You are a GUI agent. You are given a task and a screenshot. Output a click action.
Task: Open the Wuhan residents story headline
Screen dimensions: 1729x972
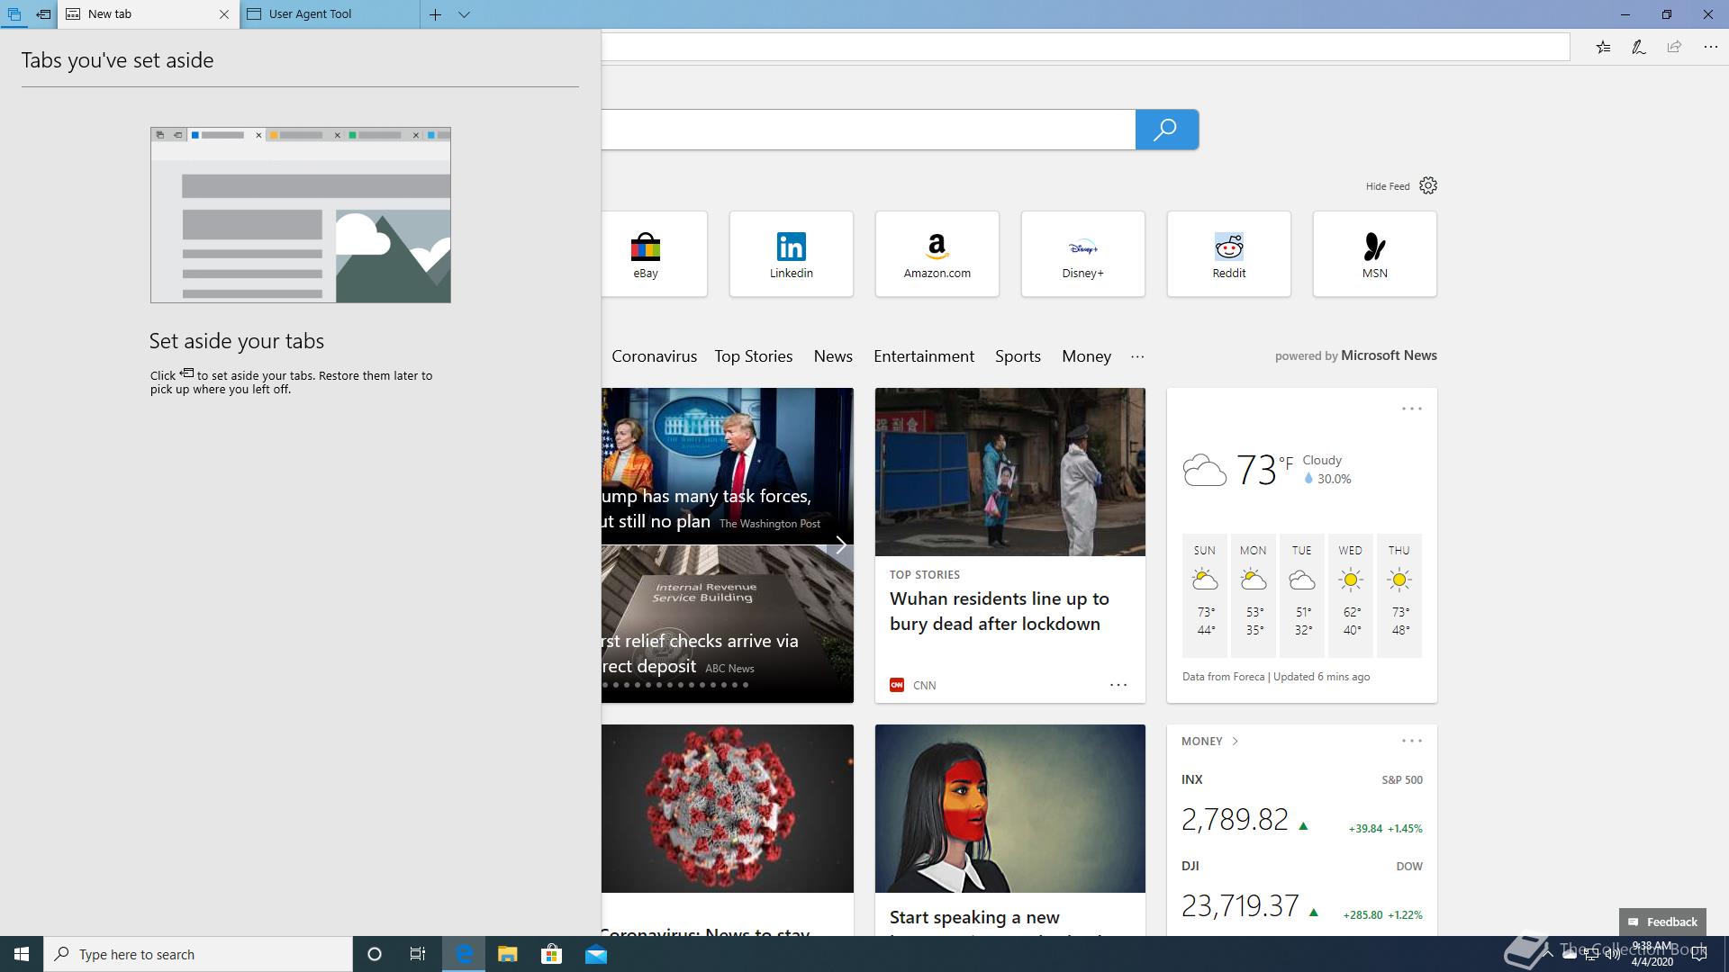[x=1000, y=611]
